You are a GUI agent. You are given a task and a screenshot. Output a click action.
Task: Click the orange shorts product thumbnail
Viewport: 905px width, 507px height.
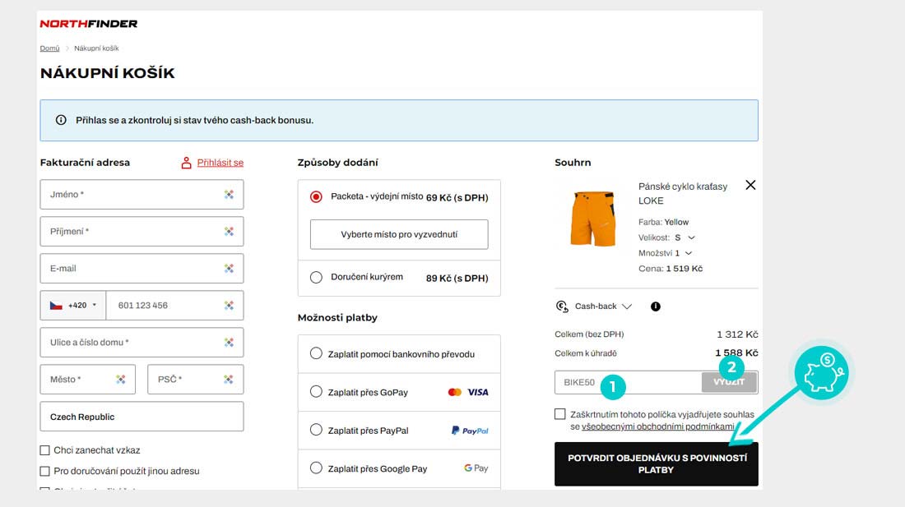(x=592, y=218)
